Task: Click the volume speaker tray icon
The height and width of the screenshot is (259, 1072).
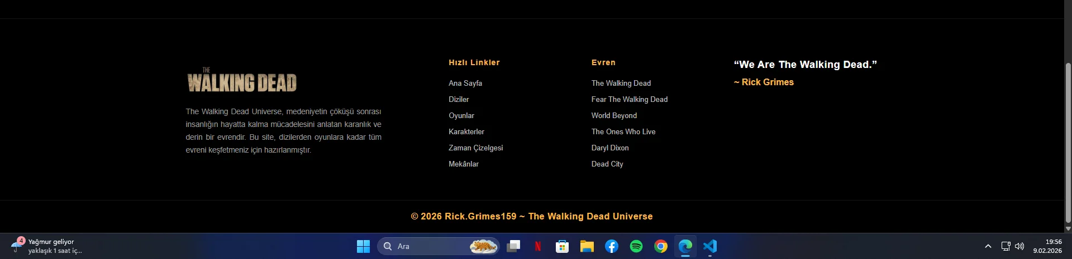Action: pos(1019,246)
